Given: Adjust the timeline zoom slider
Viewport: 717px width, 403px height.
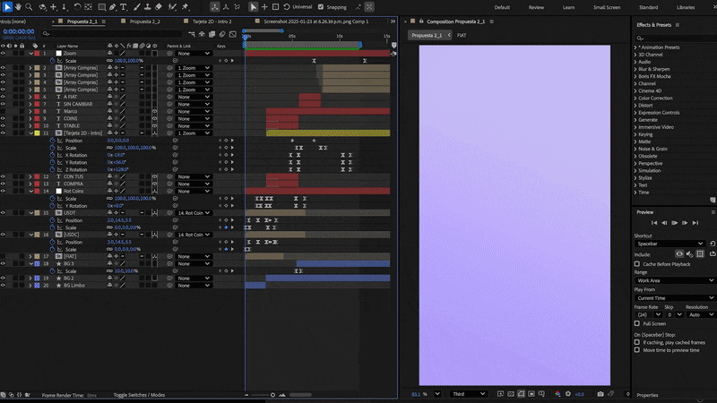Looking at the screenshot, I should pos(272,395).
